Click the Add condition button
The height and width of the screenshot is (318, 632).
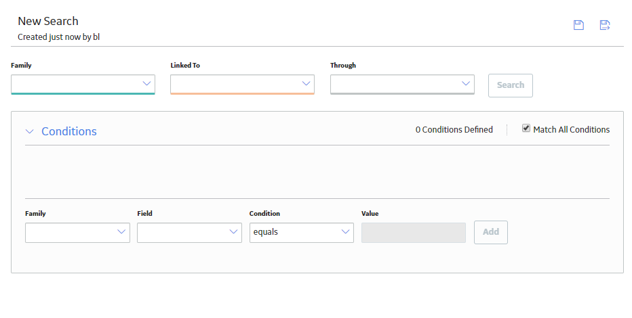490,232
